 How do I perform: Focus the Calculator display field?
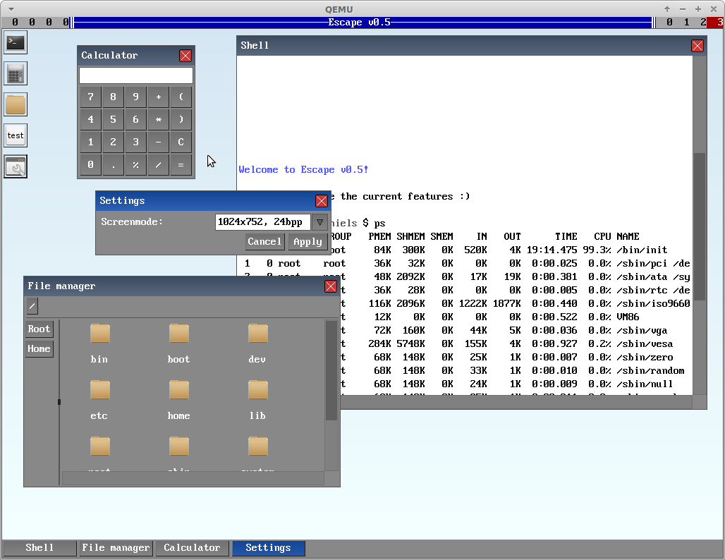click(136, 75)
